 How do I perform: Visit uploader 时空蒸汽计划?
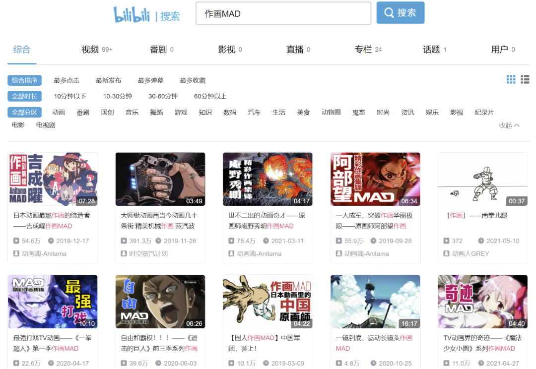click(148, 253)
